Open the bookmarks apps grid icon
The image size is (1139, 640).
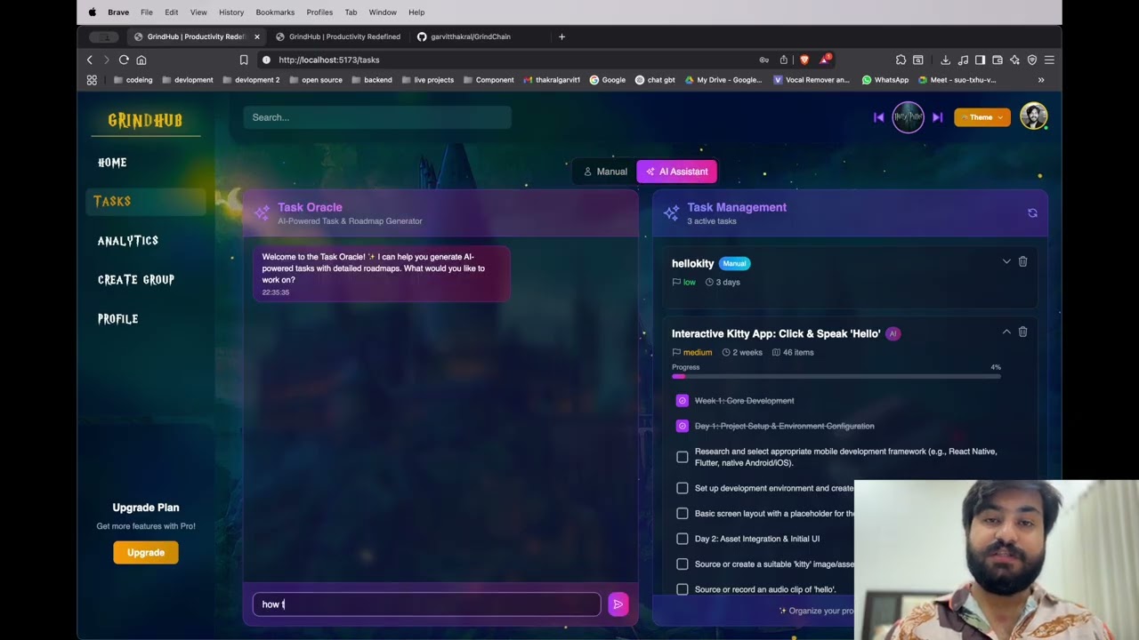tap(92, 80)
